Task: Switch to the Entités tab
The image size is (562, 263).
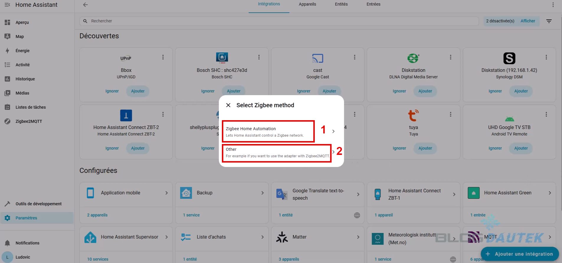Action: coord(341,4)
